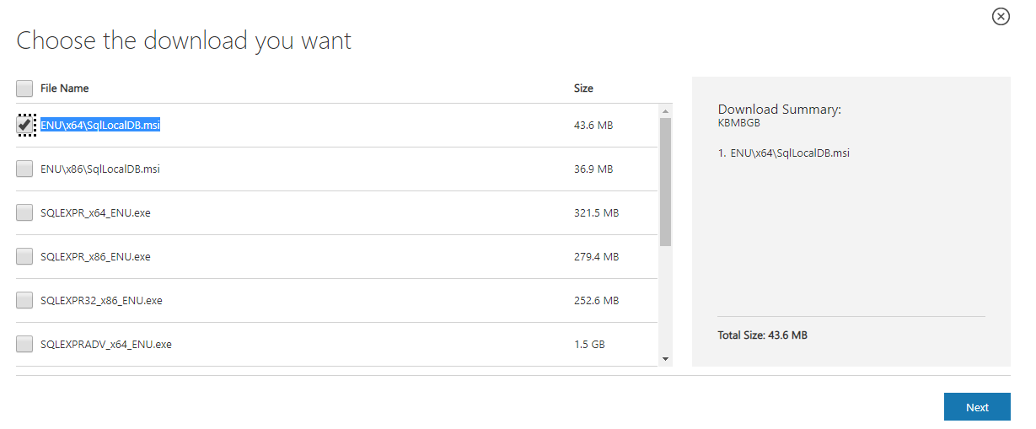Check the select-all File Name checkbox
Image resolution: width=1036 pixels, height=429 pixels.
pos(24,88)
